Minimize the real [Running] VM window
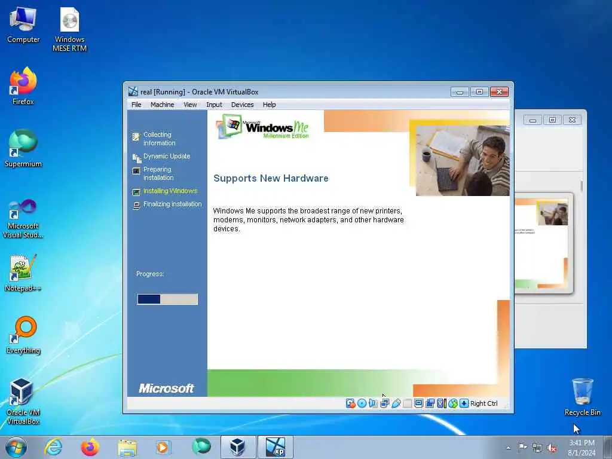The image size is (612, 459). coord(460,92)
